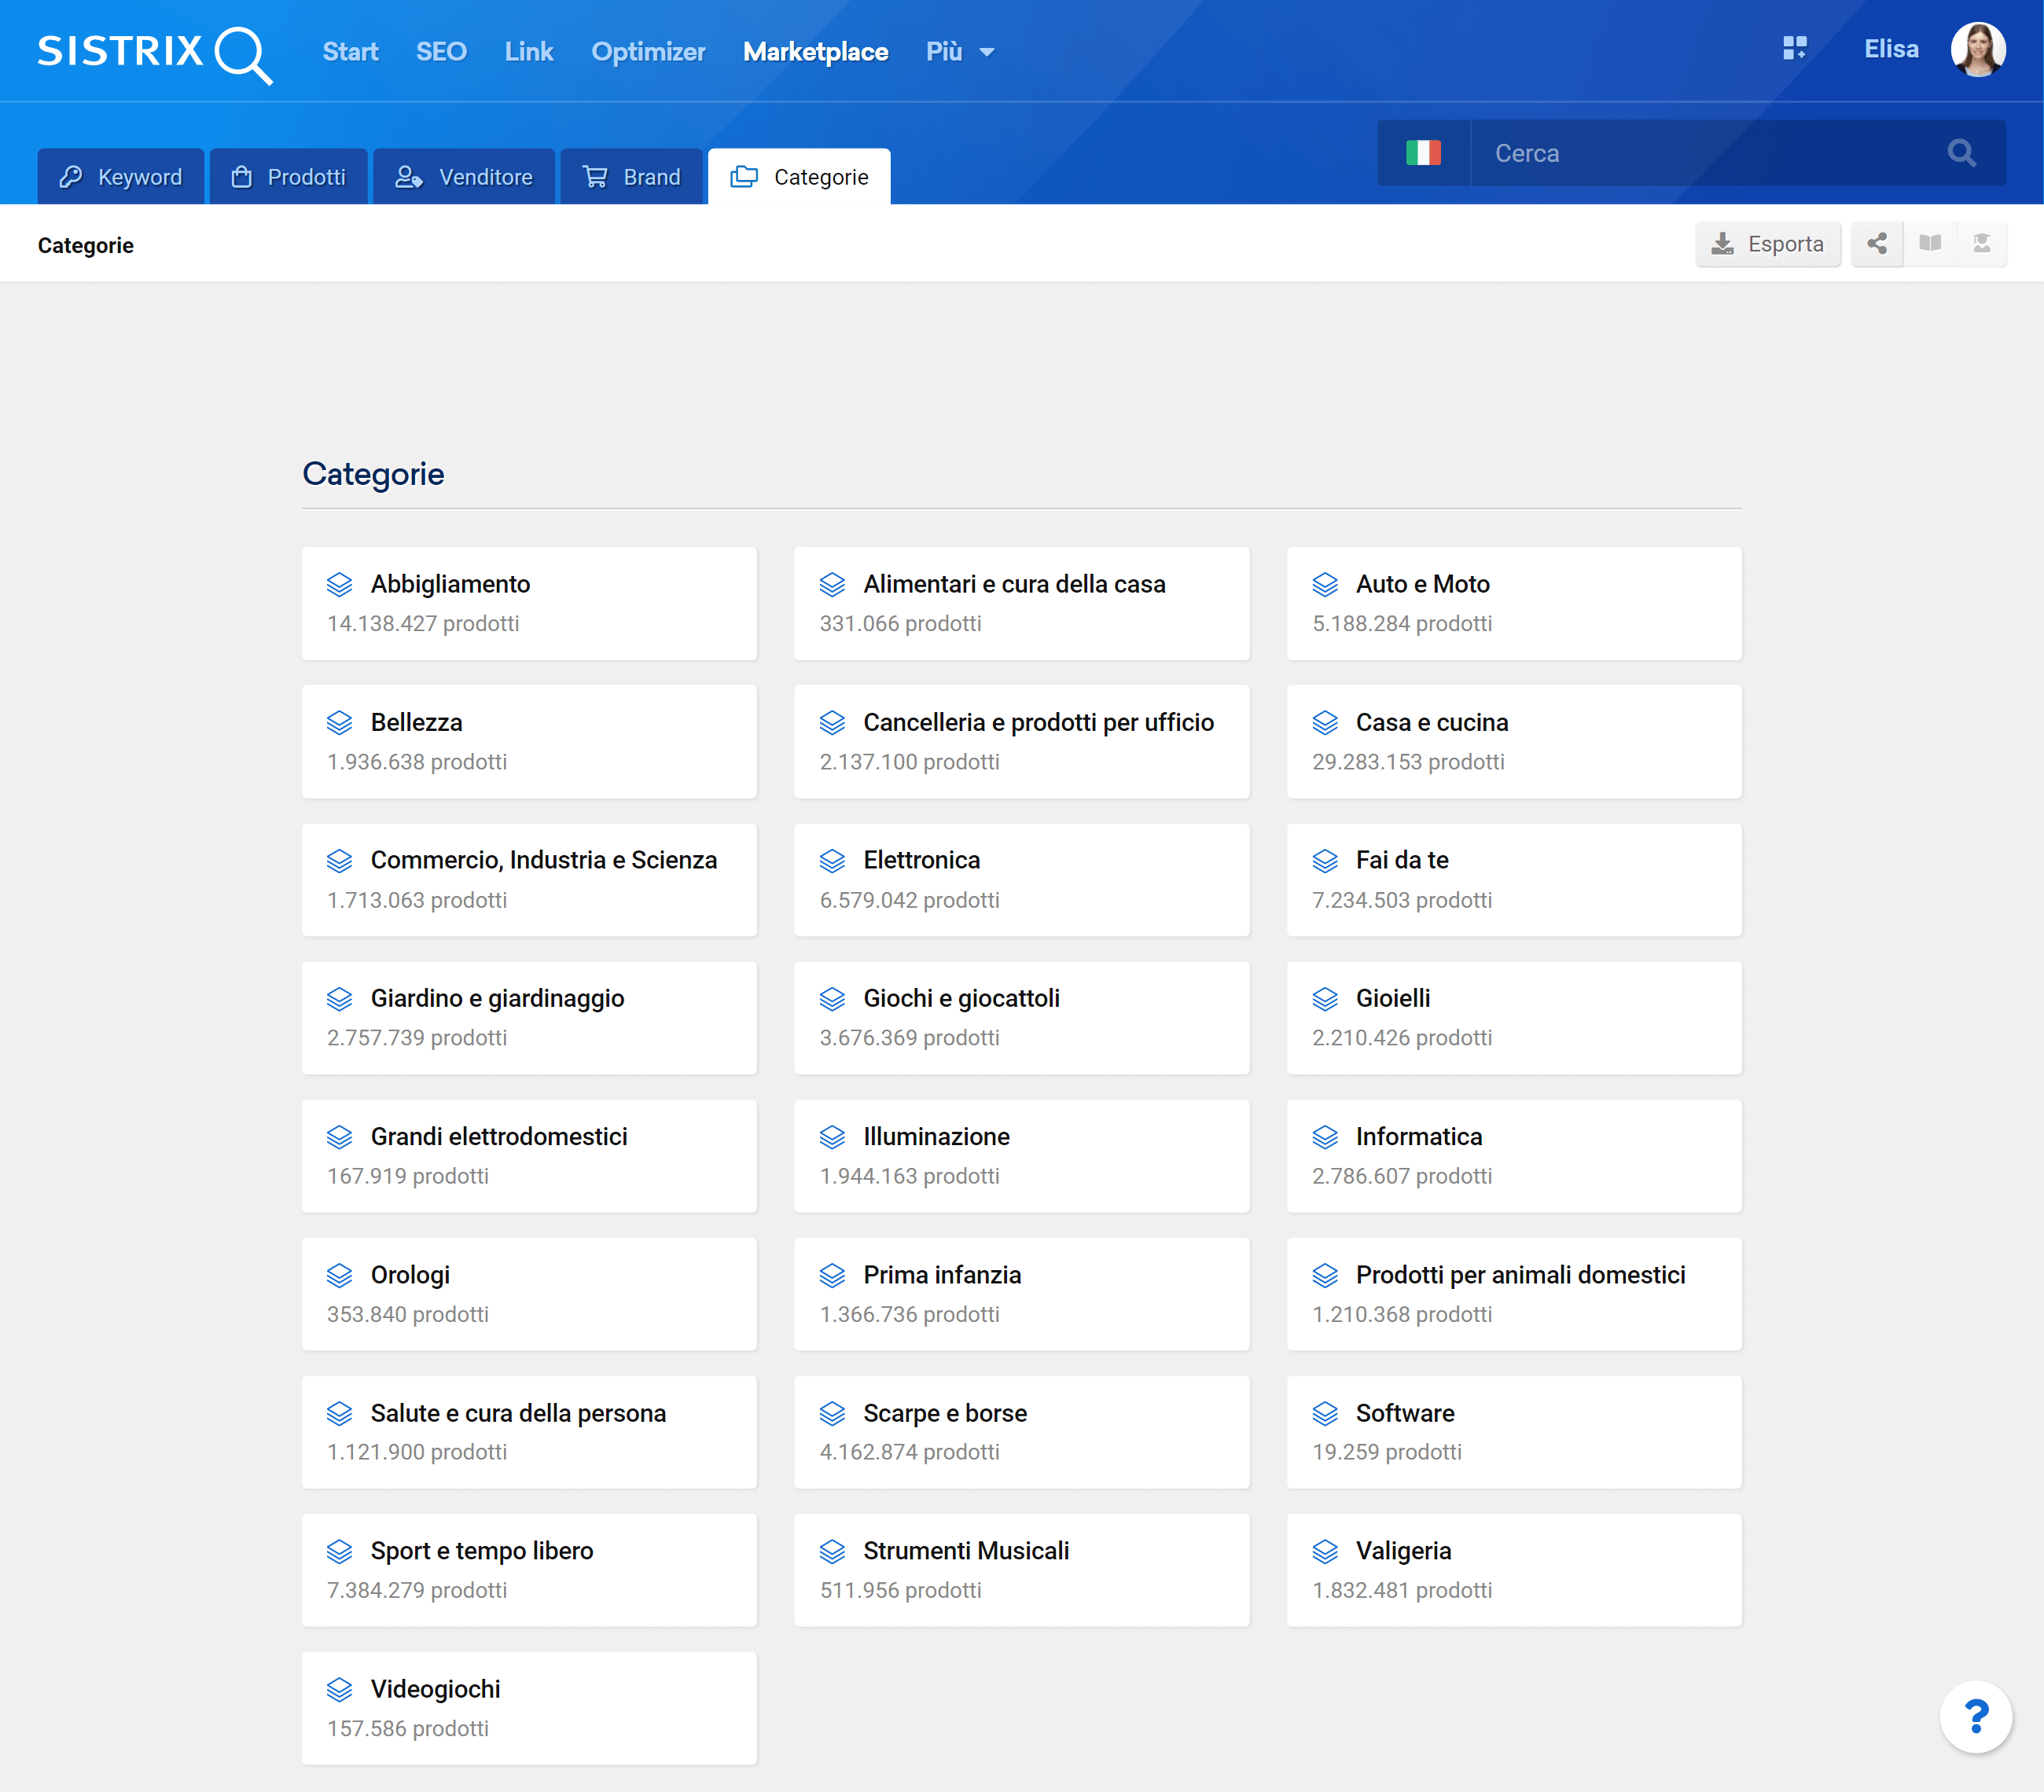The height and width of the screenshot is (1792, 2044).
Task: Click the Categorie tab icon
Action: pos(742,174)
